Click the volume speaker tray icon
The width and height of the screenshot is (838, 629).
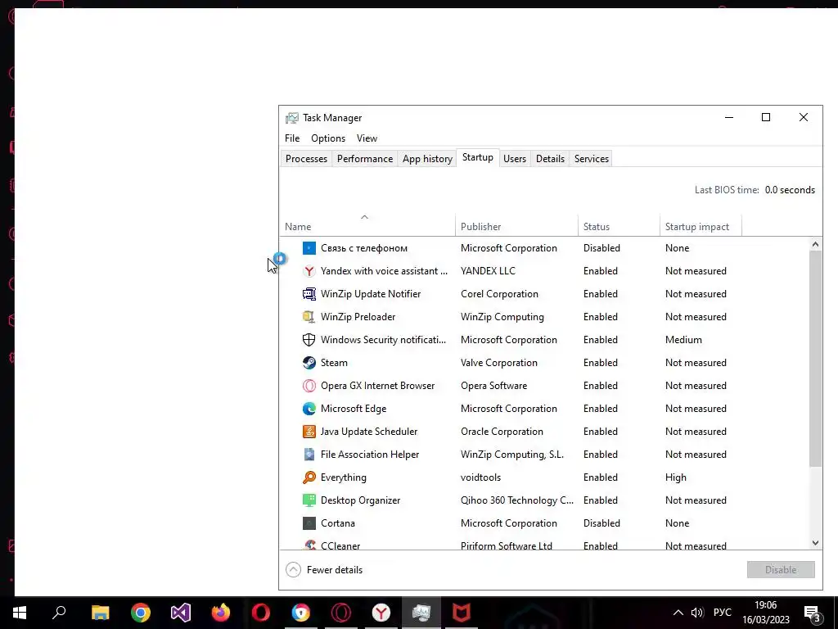tap(697, 613)
